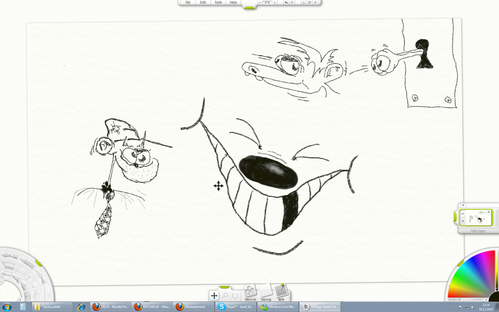Expand color picker options up arrow
Screen dimensions: 499x312
[486, 300]
